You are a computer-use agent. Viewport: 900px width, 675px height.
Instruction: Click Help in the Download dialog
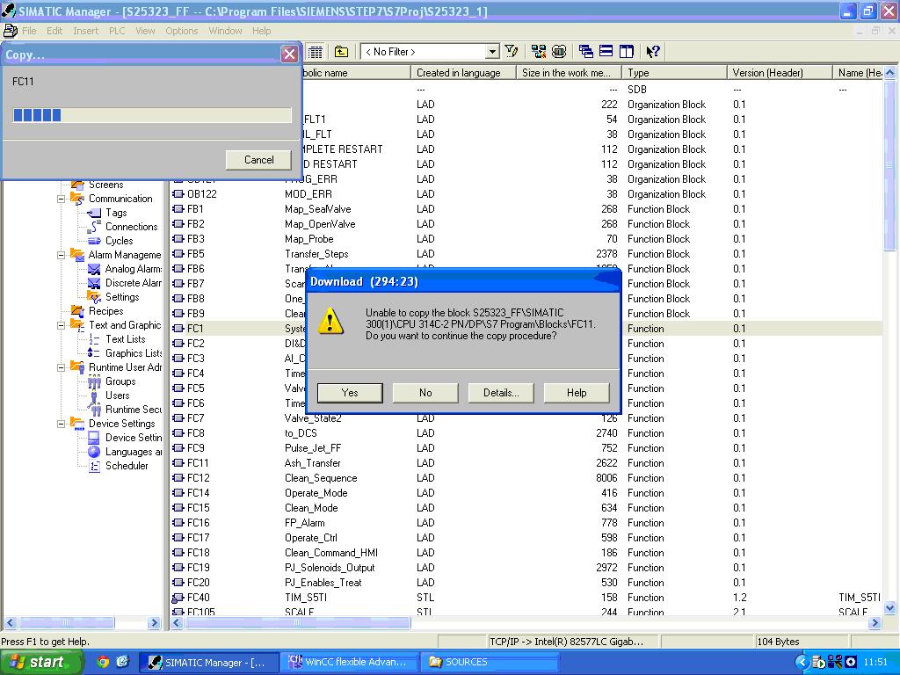pyautogui.click(x=577, y=393)
